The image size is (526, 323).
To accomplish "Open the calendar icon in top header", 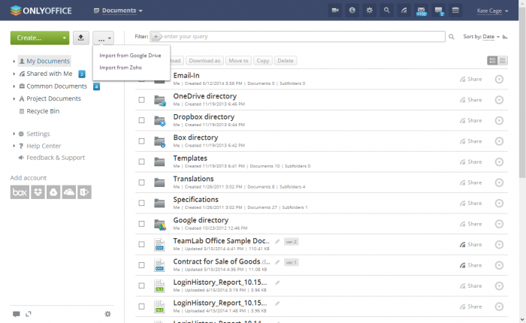I will pyautogui.click(x=455, y=11).
